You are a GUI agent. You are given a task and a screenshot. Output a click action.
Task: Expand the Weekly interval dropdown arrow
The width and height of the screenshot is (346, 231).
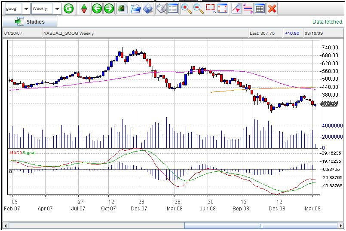click(57, 9)
